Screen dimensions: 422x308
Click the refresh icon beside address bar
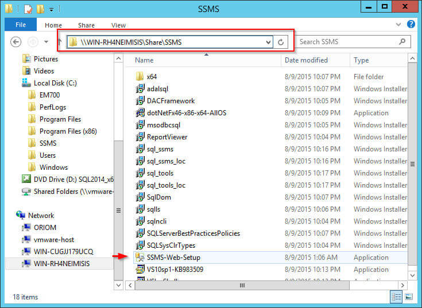[x=281, y=42]
